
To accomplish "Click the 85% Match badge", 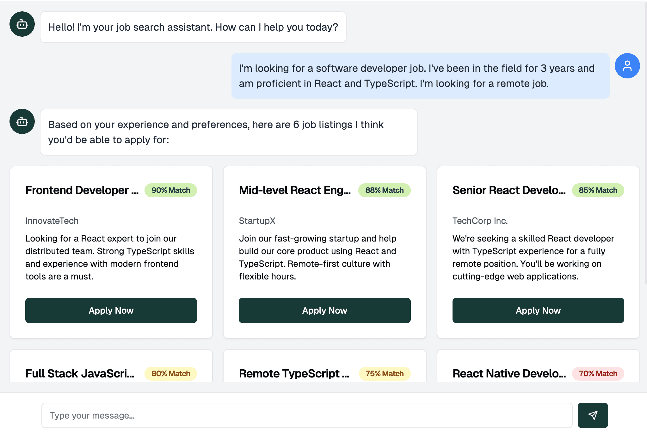I will [598, 190].
